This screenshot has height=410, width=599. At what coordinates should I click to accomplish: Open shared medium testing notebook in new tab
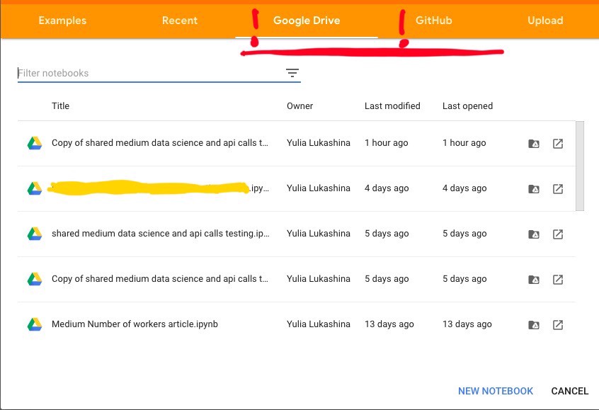[x=558, y=234]
